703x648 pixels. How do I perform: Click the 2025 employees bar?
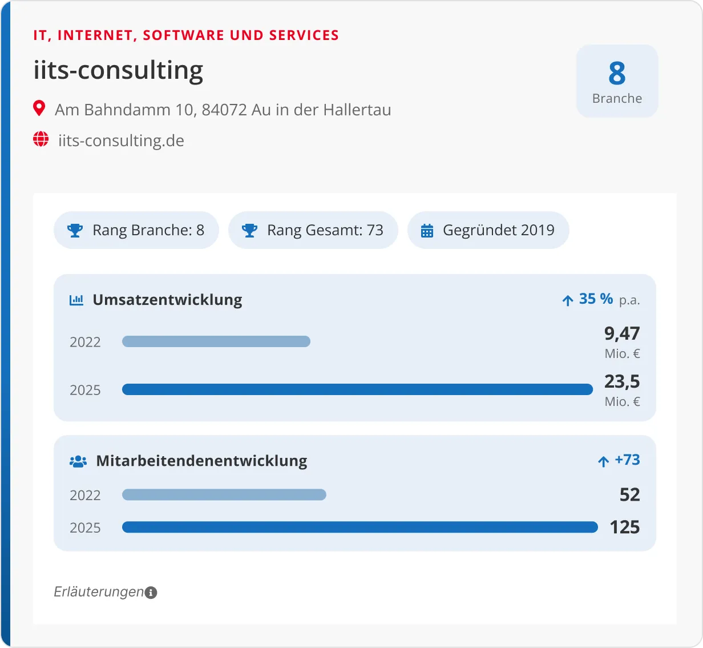360,527
